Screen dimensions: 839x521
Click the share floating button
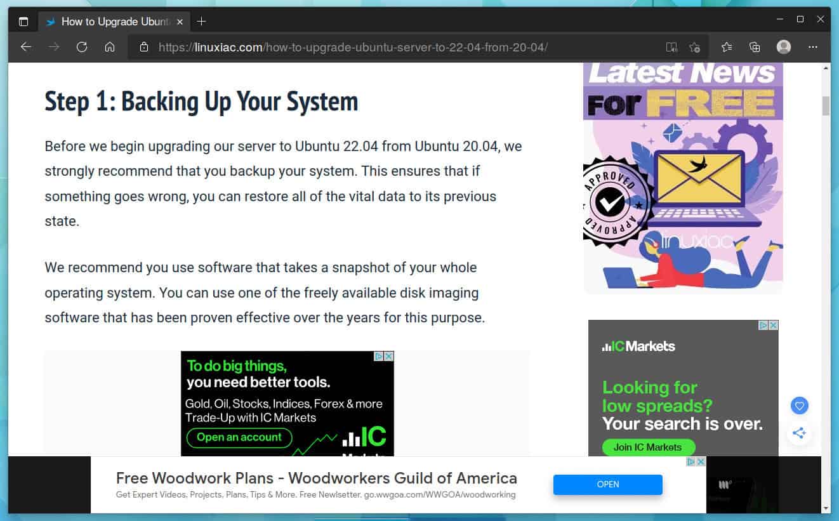coord(800,433)
